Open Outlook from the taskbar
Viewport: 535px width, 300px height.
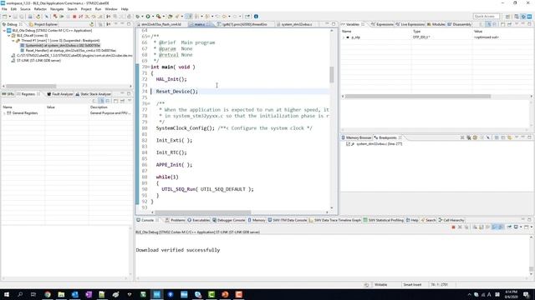click(x=74, y=294)
